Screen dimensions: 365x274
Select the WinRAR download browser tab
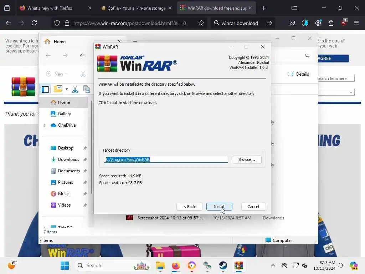tap(216, 8)
